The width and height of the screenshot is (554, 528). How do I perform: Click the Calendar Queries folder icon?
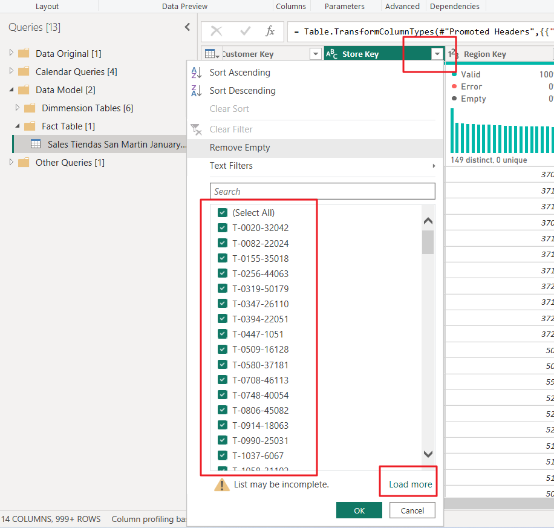tap(24, 72)
